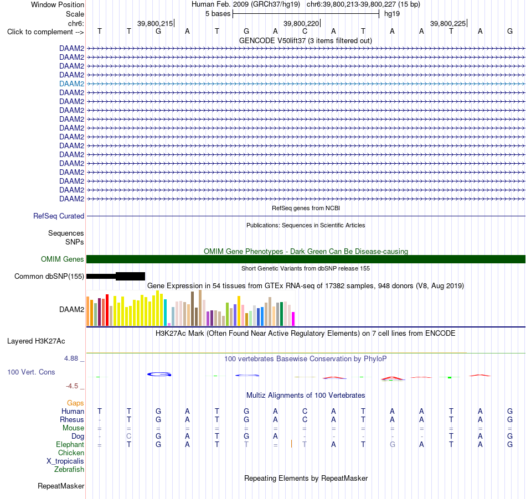Click the 39,800,215 coordinate label

coord(155,23)
